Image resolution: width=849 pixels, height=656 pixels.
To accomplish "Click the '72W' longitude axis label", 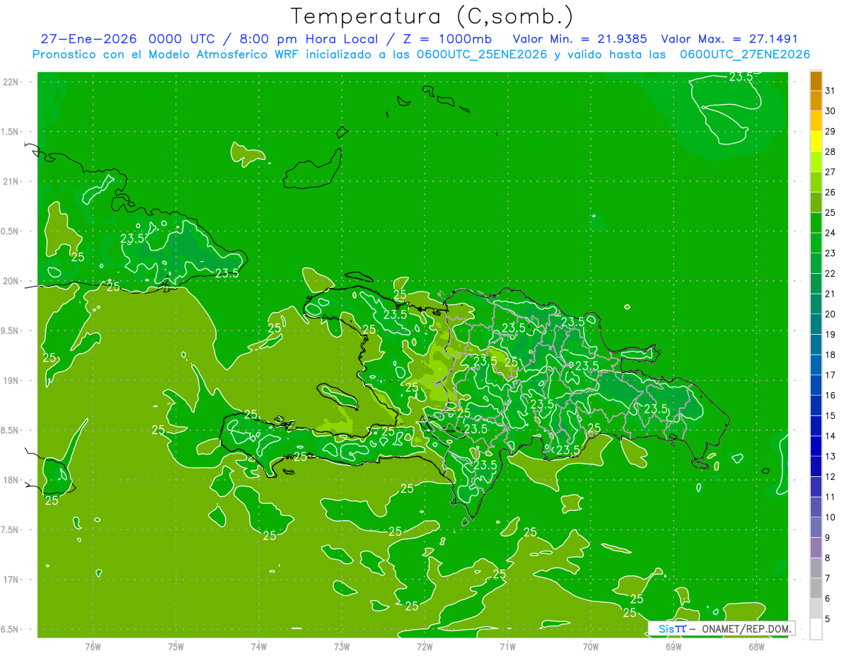I will 424,646.
